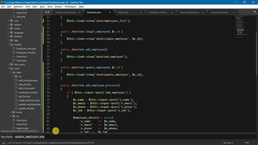This screenshot has width=258, height=145.
Task: Open home.php in views folder
Action: tap(21, 120)
